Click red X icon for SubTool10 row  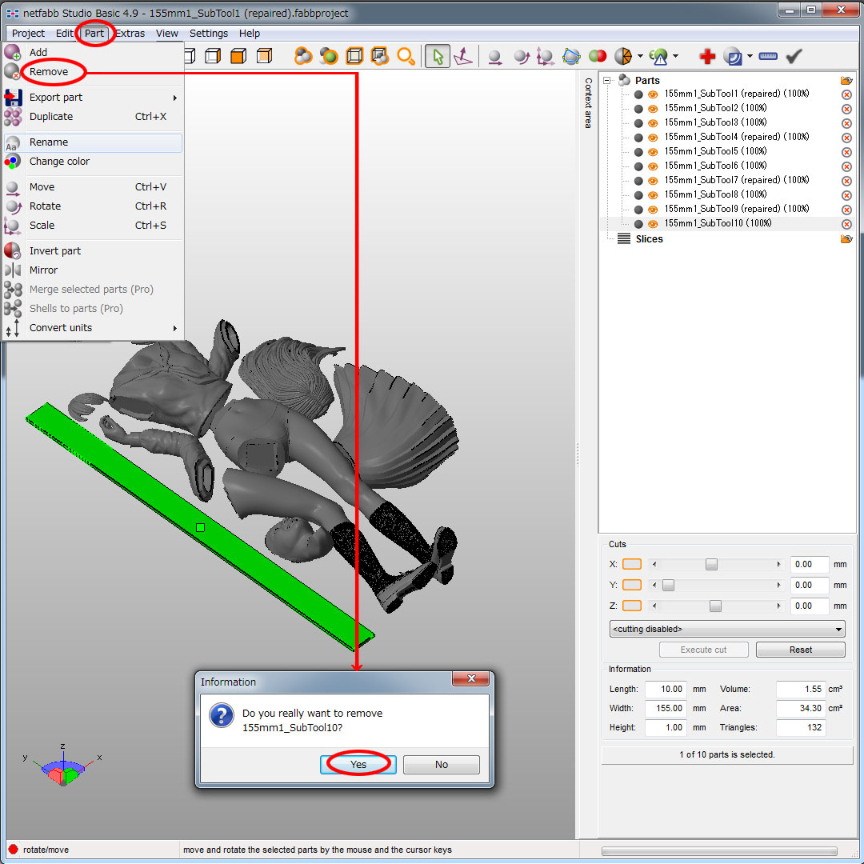coord(847,224)
